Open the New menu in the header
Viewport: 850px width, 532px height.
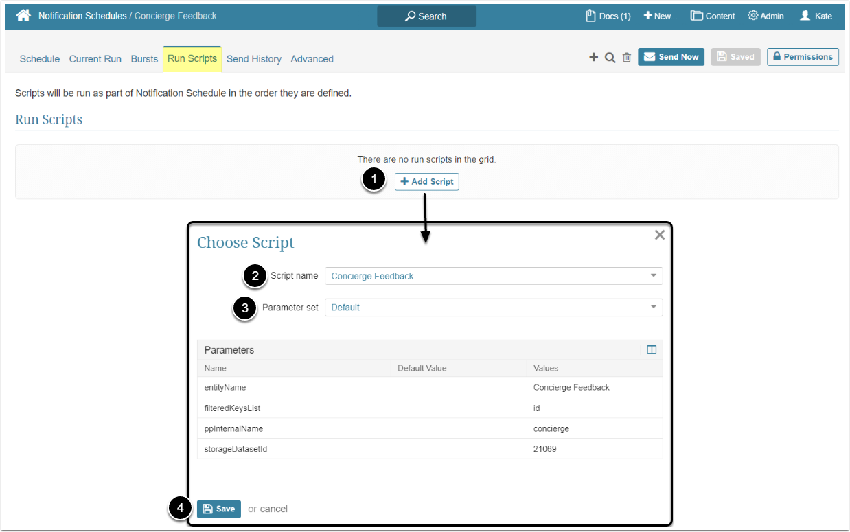(660, 16)
